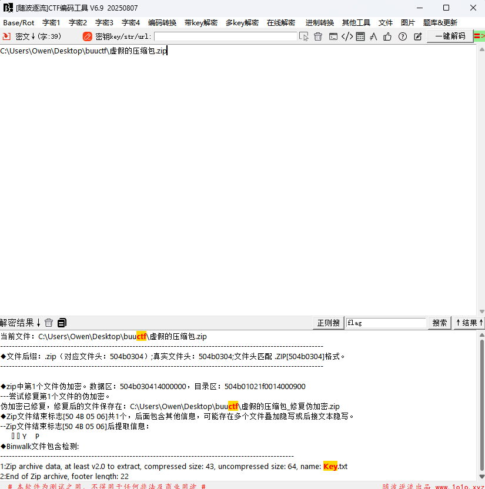Image resolution: width=485 pixels, height=489 pixels.
Task: Click the 解密结果↓ label
Action: pos(20,323)
